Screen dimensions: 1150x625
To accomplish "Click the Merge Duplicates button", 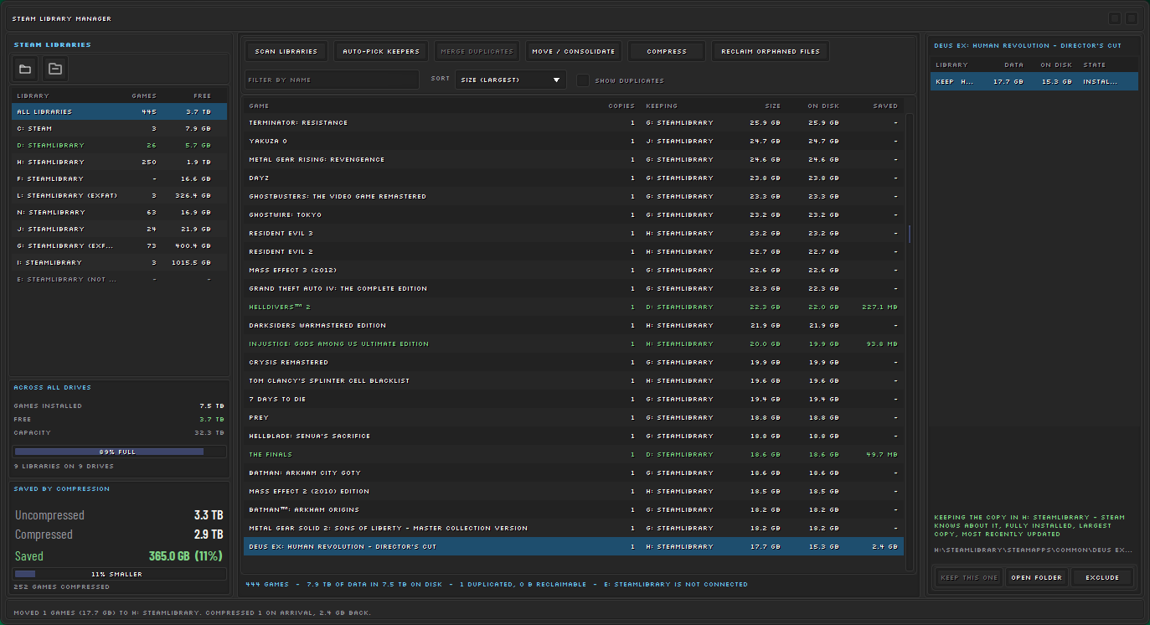I will click(477, 51).
